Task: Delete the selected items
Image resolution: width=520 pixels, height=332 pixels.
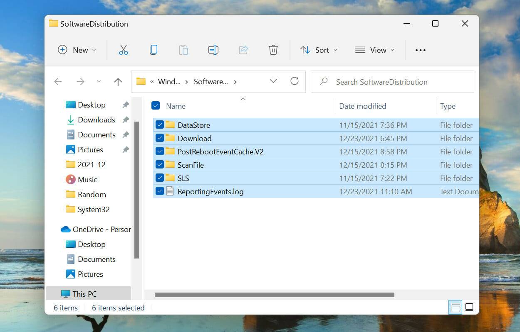Action: [273, 50]
